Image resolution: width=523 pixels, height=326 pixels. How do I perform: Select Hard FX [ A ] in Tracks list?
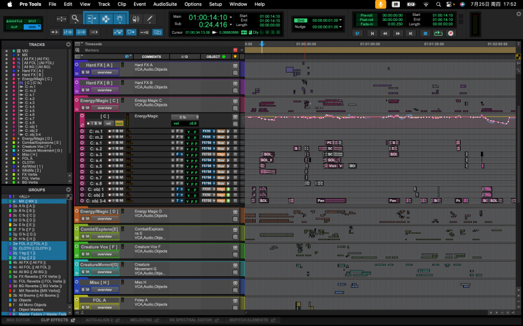[33, 71]
